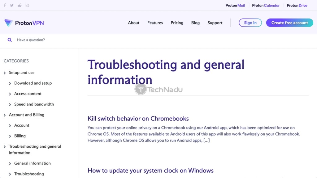Open the Proton Mail link
Viewport: 317px width, 178px height.
(235, 6)
